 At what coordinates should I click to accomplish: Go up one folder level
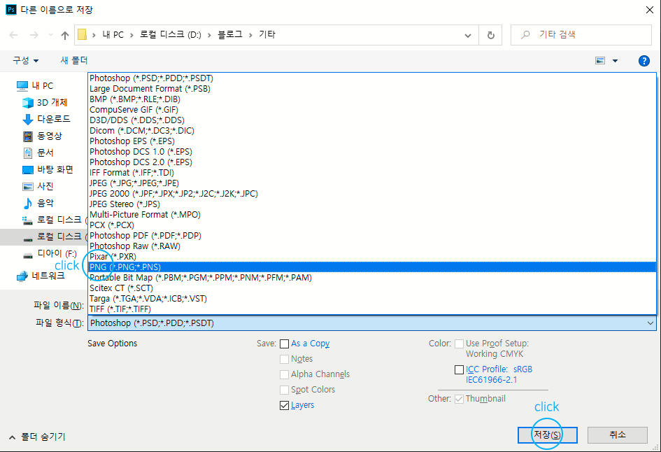pos(64,36)
